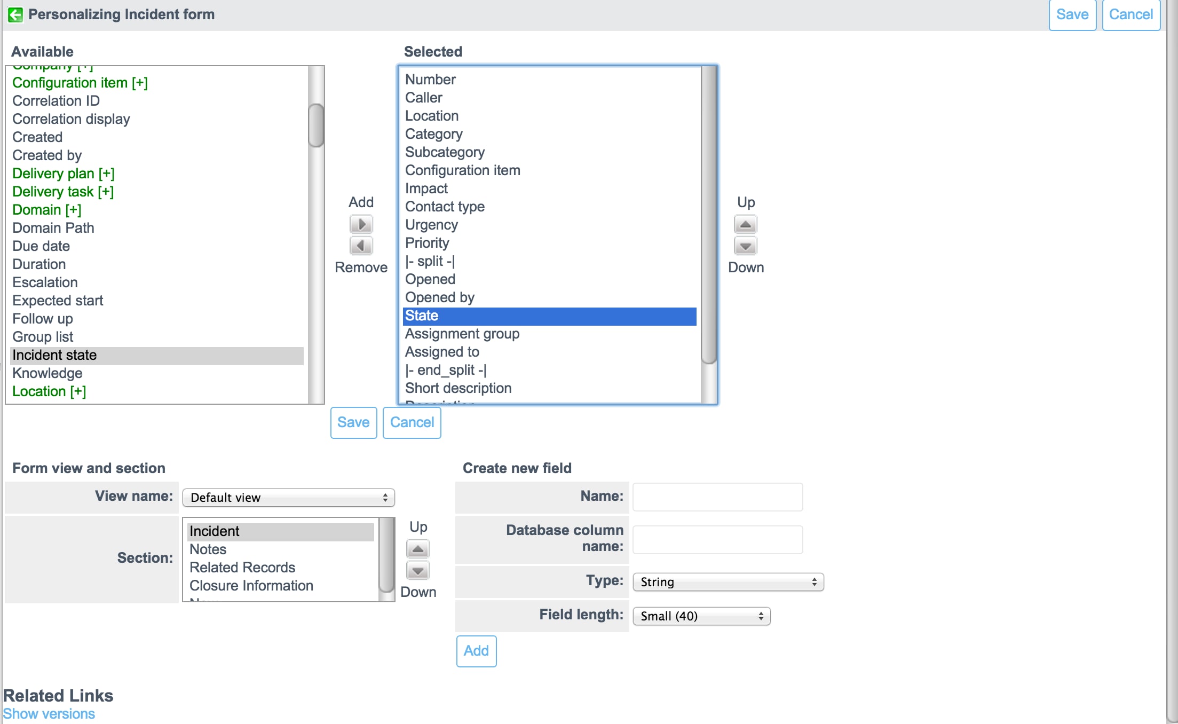Open the field Type dropdown
The image size is (1178, 724).
tap(728, 582)
